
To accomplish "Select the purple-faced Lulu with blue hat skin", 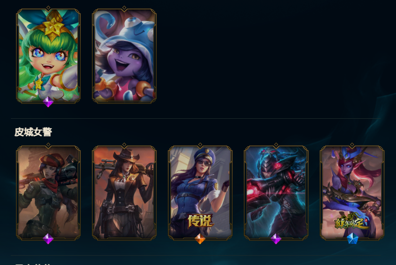I will tap(124, 56).
